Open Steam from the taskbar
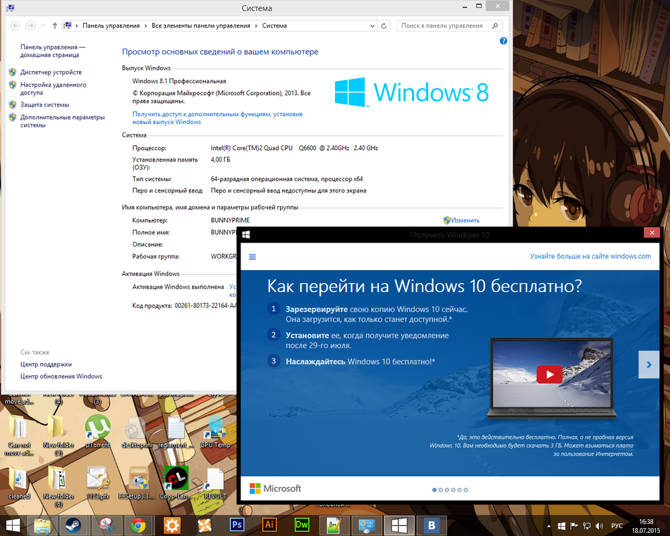The image size is (670, 536). pos(73,525)
